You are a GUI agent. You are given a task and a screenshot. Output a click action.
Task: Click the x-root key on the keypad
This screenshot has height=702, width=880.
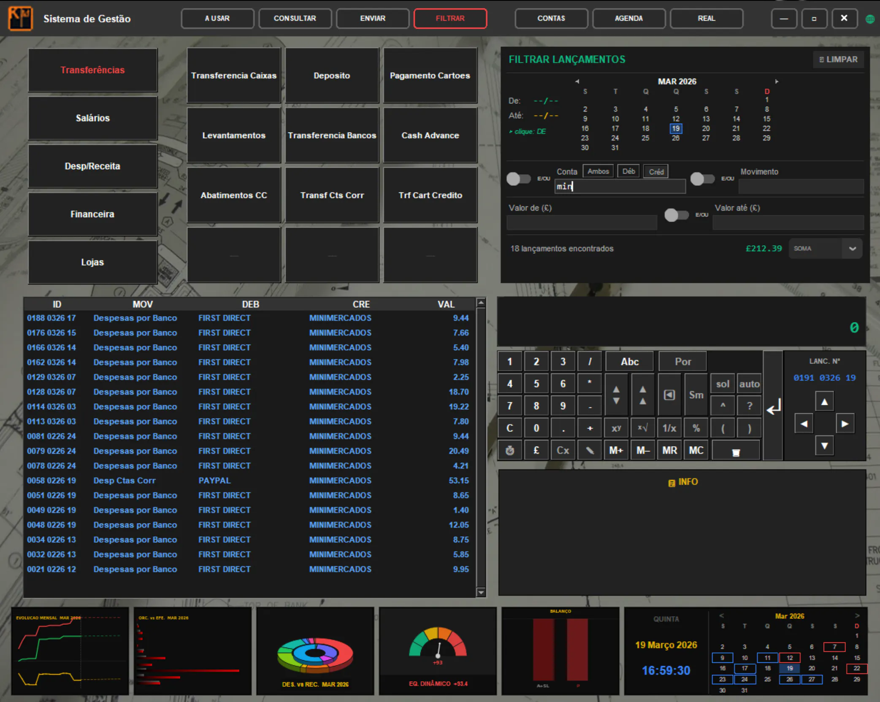(643, 428)
